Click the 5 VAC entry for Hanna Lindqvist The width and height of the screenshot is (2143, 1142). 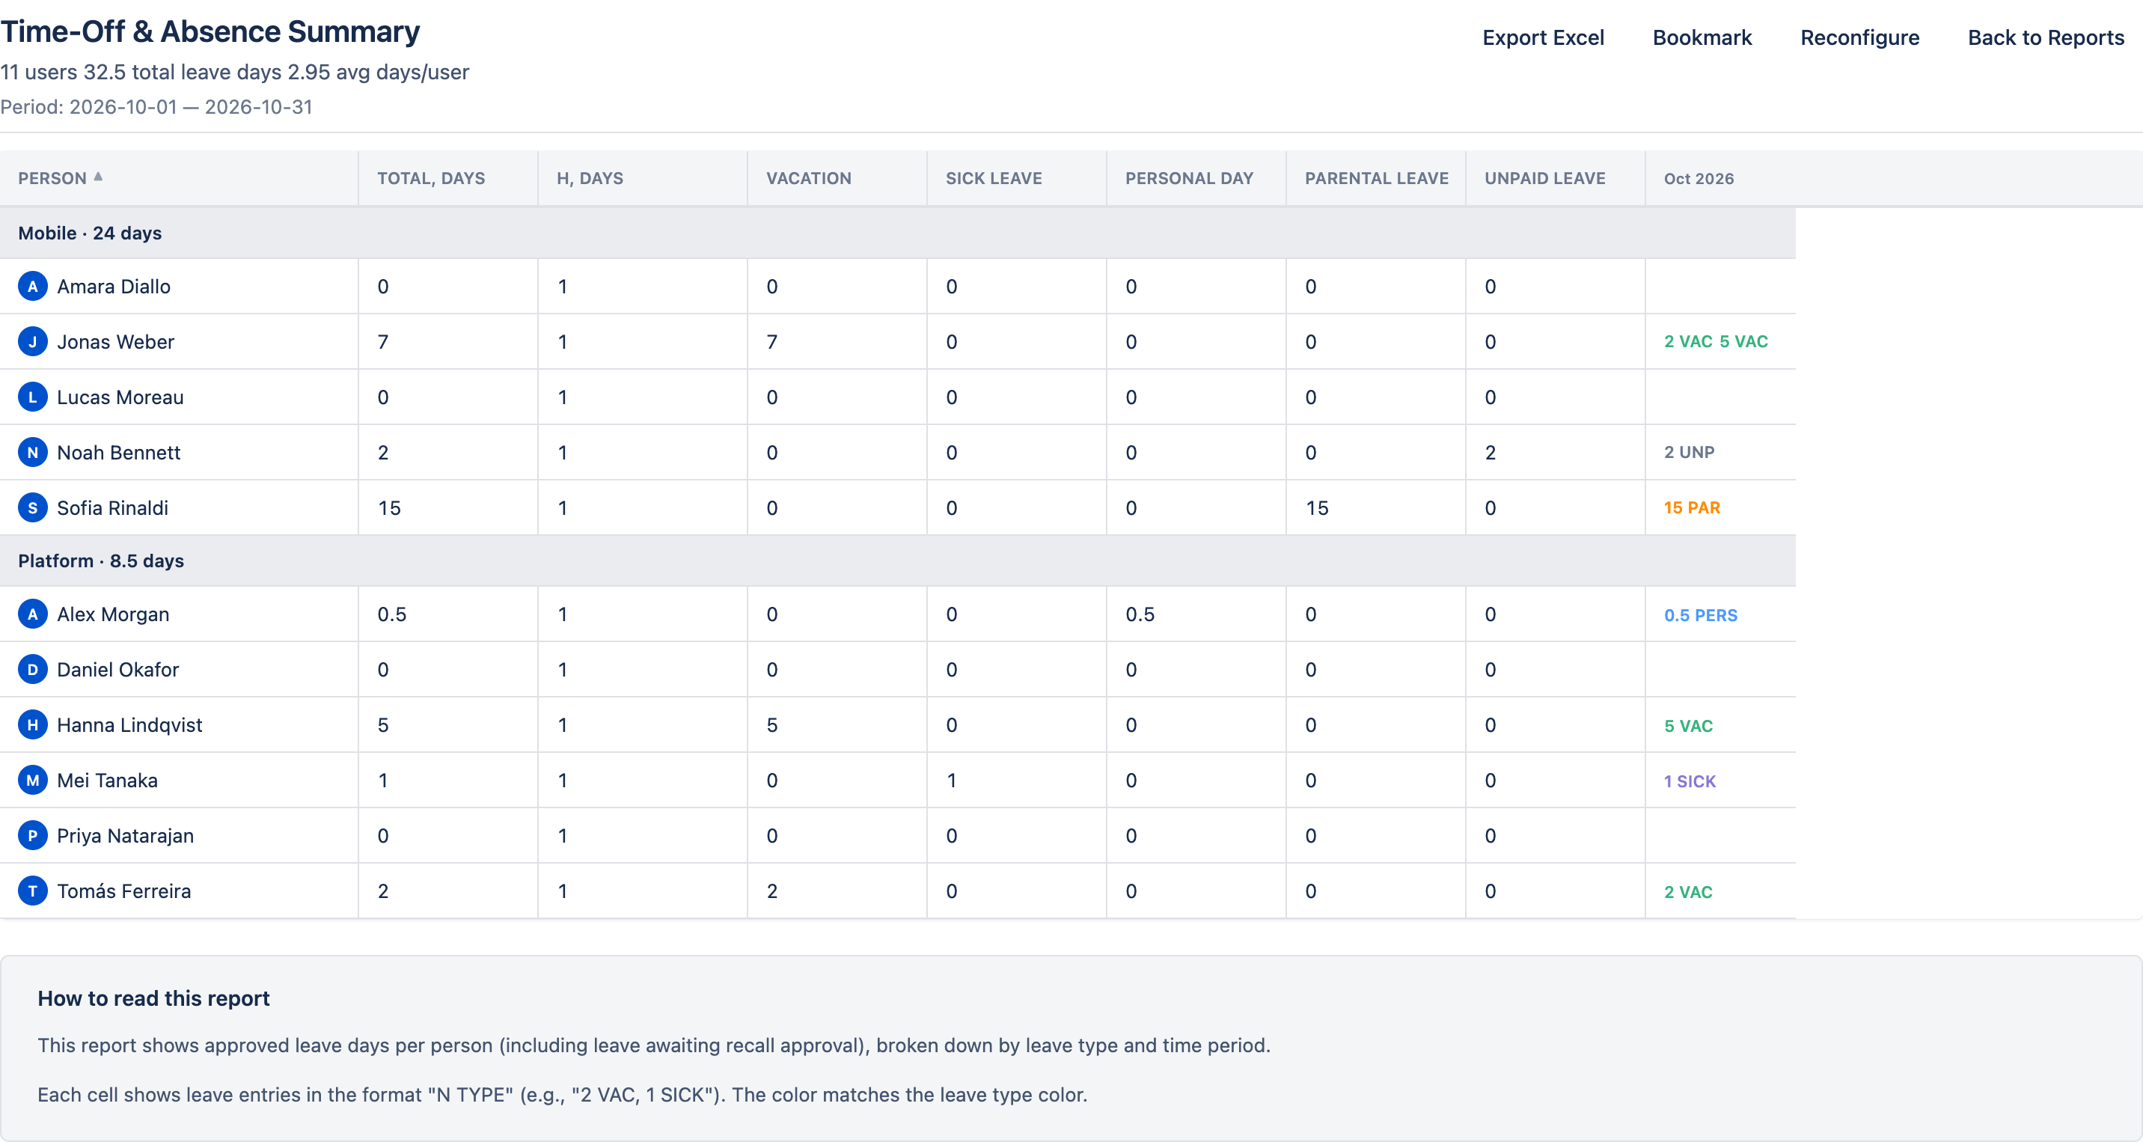(x=1688, y=725)
